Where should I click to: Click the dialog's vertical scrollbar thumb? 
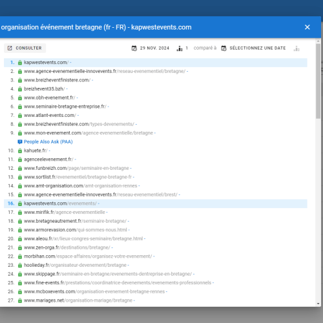[x=318, y=81]
